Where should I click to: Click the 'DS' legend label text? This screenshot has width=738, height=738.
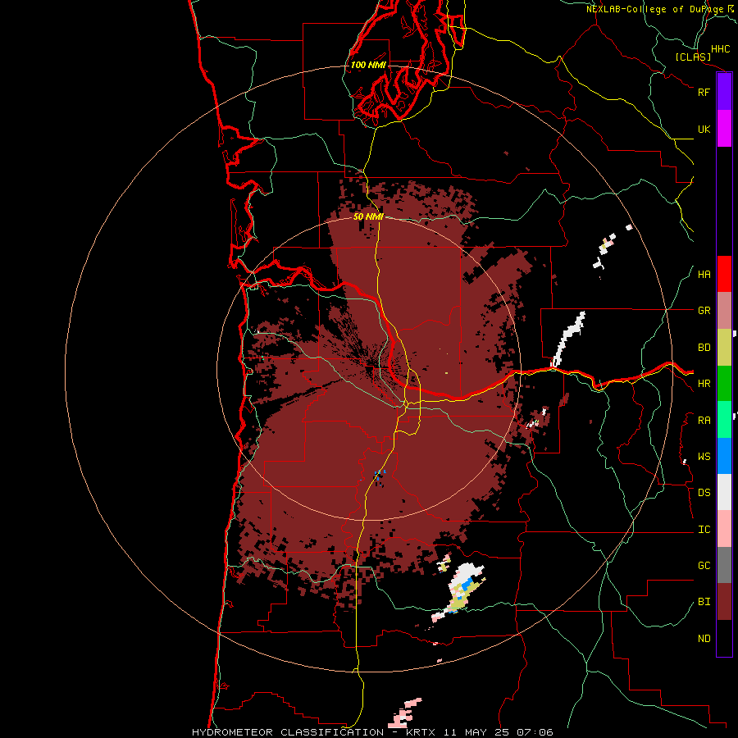coord(704,493)
